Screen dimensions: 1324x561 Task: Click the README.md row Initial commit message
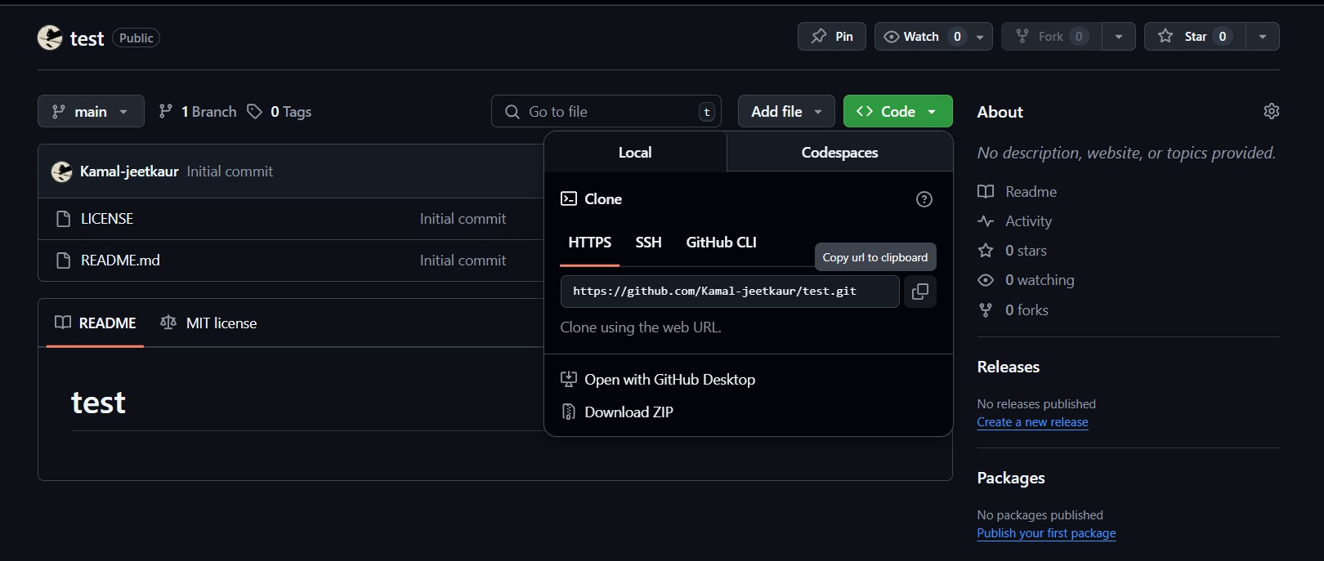463,260
